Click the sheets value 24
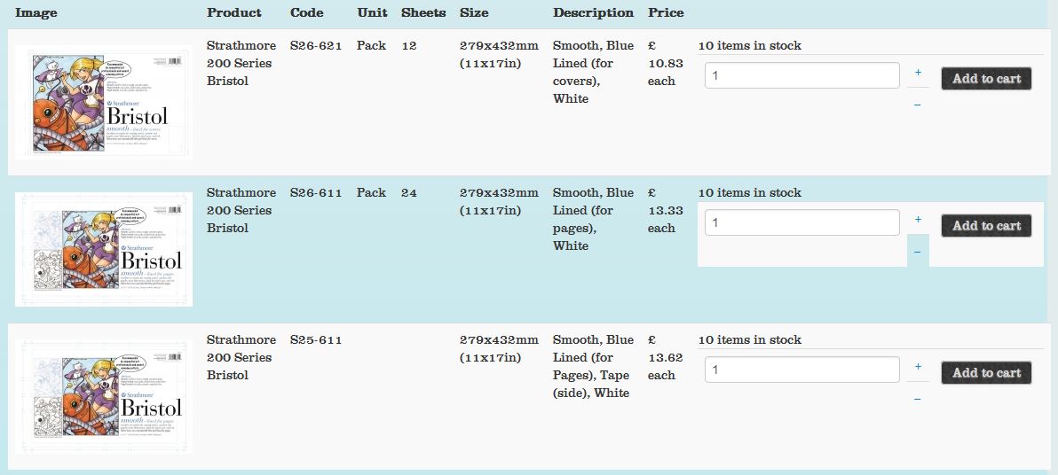The height and width of the screenshot is (475, 1058). [x=409, y=192]
